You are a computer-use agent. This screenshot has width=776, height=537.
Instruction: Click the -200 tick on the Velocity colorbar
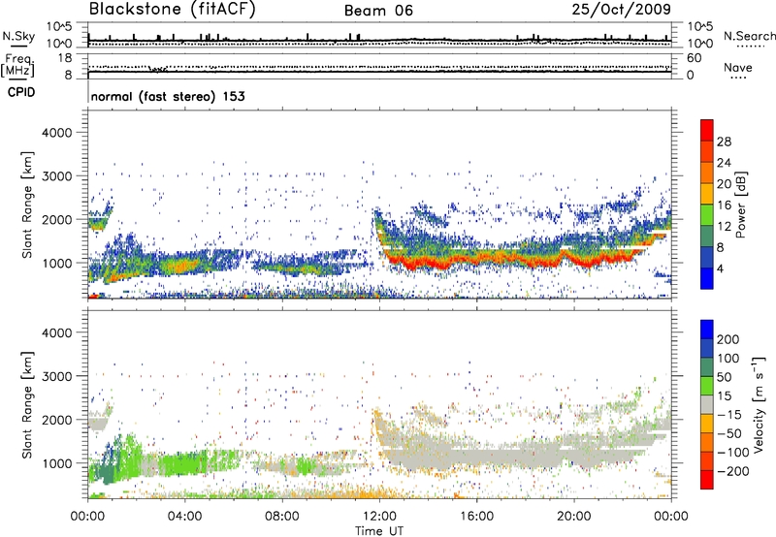click(732, 471)
